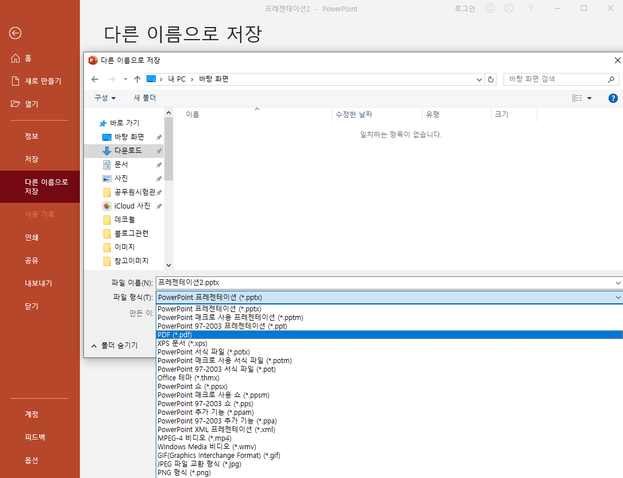Change view layout icon
Viewport: 623px width, 478px height.
pos(577,98)
